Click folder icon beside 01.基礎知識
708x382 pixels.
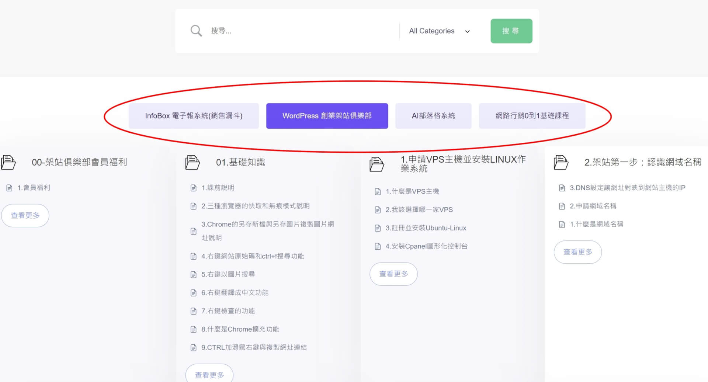coord(192,162)
